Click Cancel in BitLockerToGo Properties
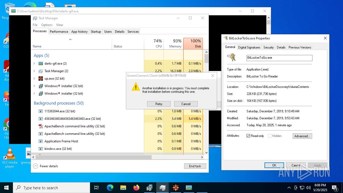The height and width of the screenshot is (193, 343). (x=296, y=165)
